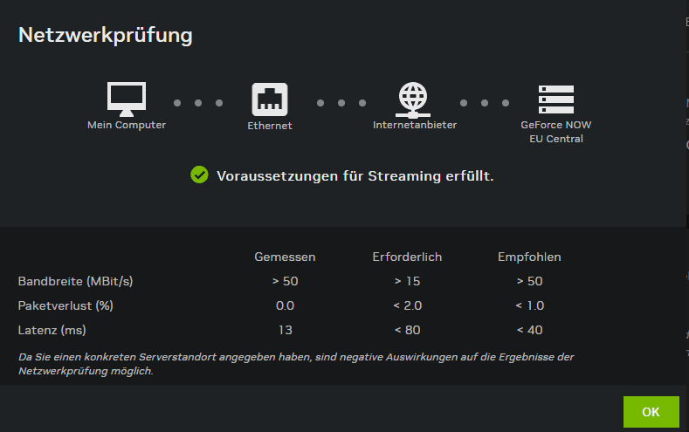
Task: Click the Voraussetzungen für Streaming erfüllt message
Action: click(x=355, y=176)
